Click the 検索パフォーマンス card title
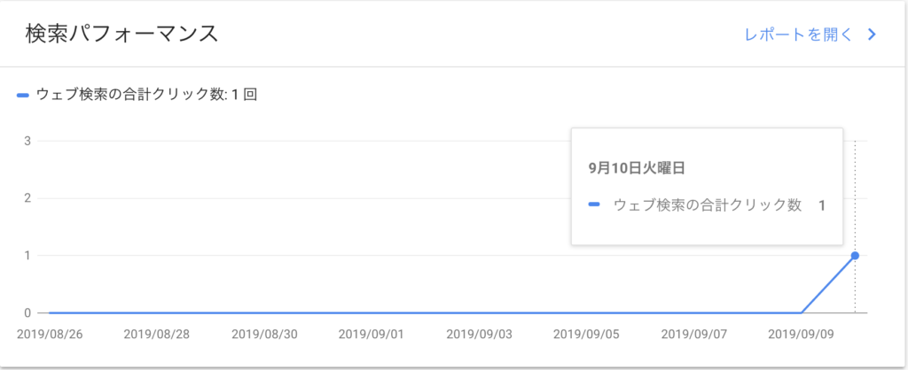This screenshot has height=370, width=908. point(121,35)
